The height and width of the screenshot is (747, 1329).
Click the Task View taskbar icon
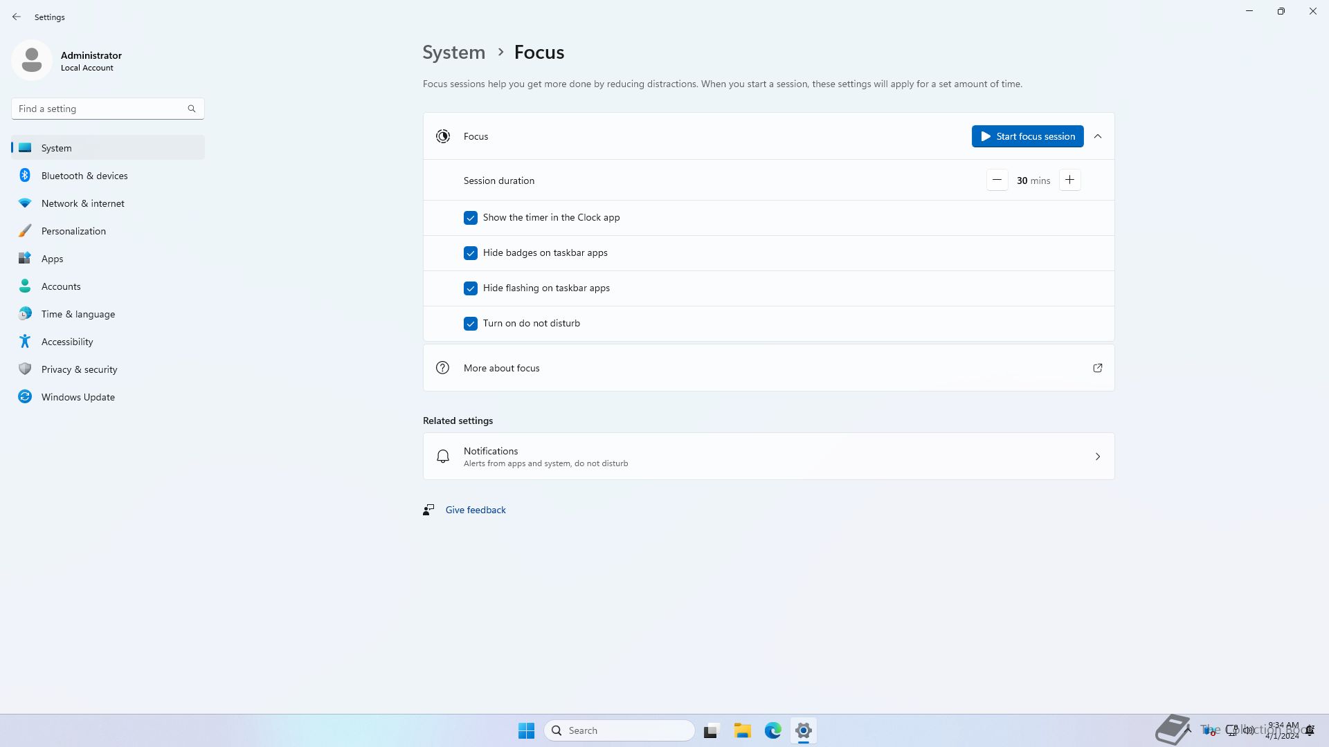point(711,730)
